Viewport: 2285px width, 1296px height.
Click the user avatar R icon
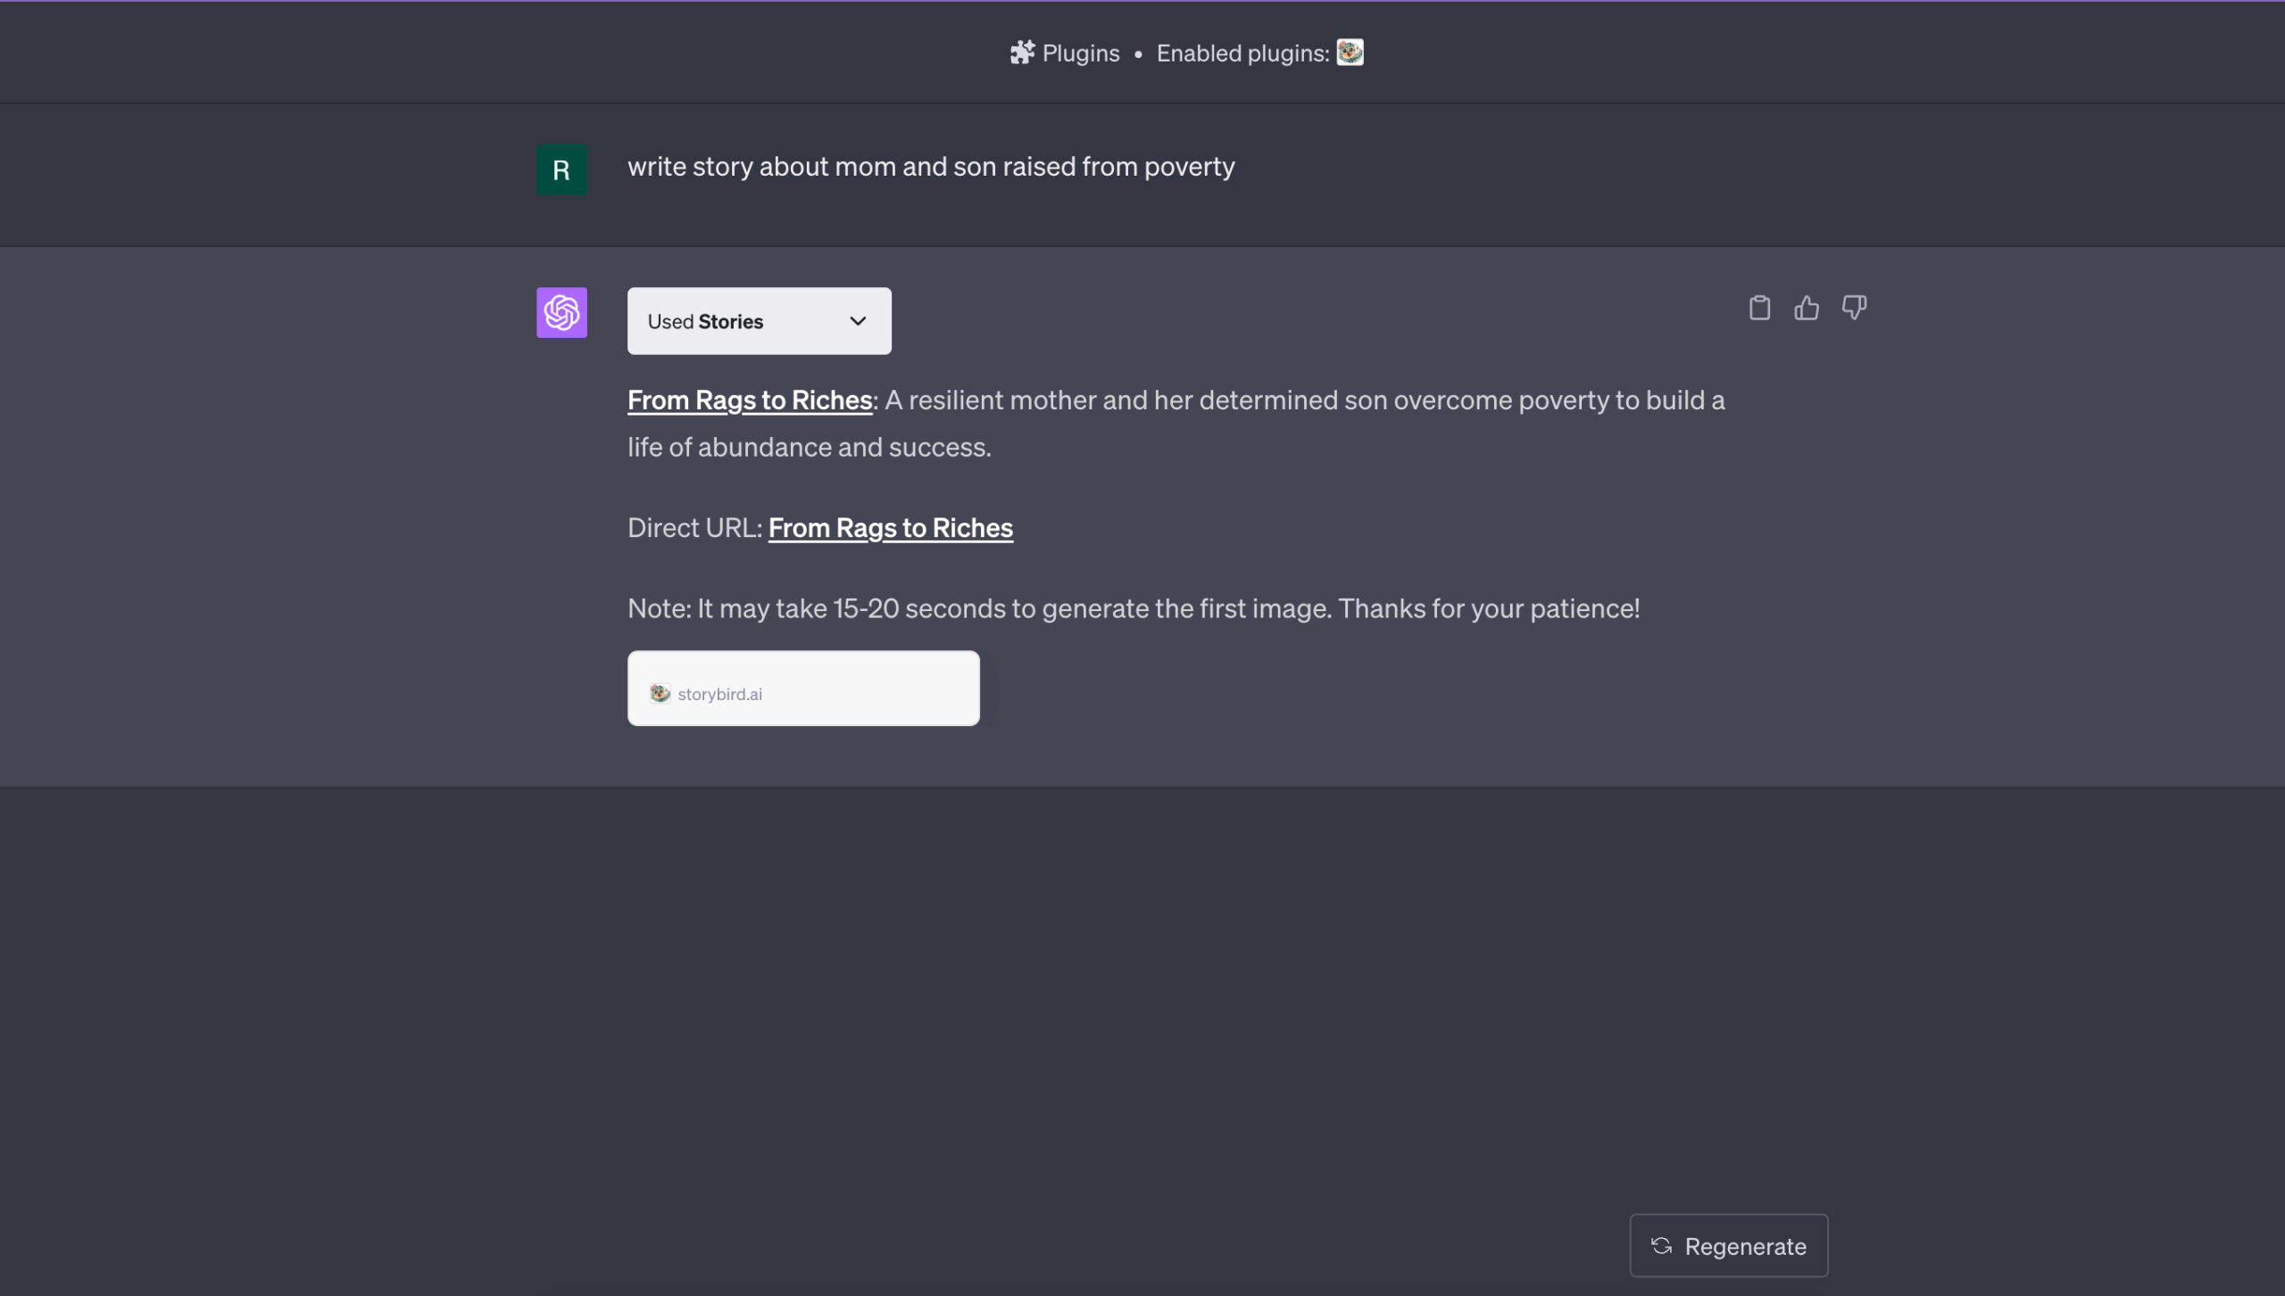pos(561,168)
